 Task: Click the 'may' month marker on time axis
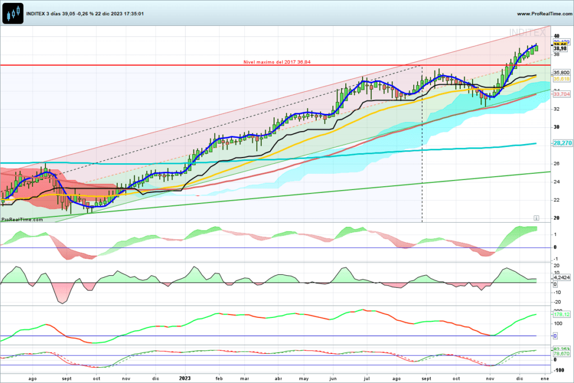pos(304,379)
